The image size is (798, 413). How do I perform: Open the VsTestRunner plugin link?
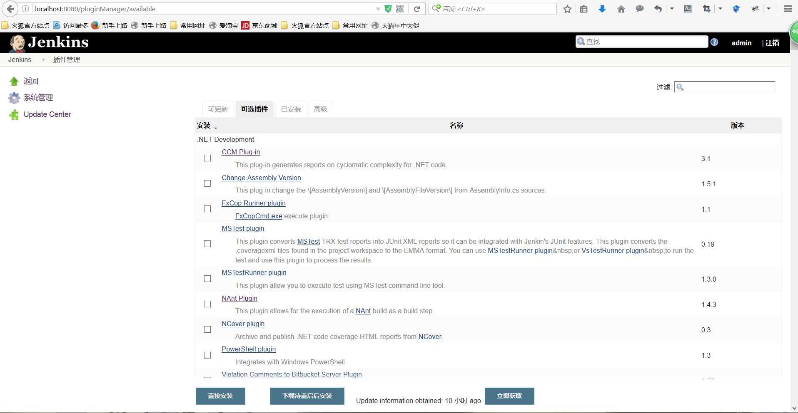613,251
